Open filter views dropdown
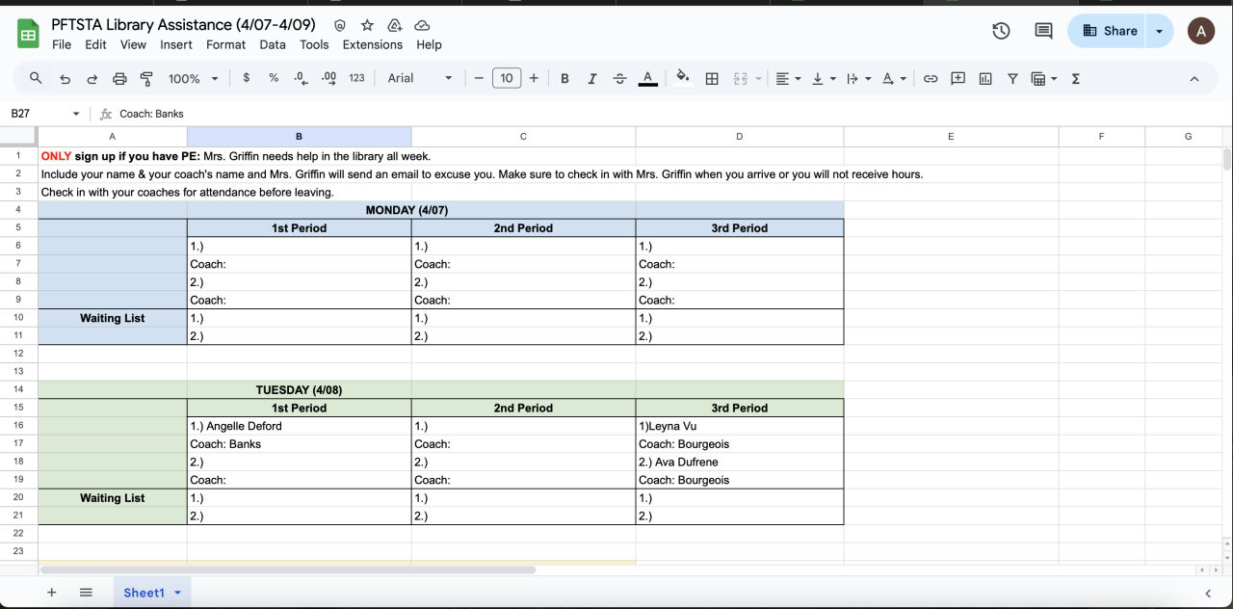The height and width of the screenshot is (609, 1233). point(1044,78)
